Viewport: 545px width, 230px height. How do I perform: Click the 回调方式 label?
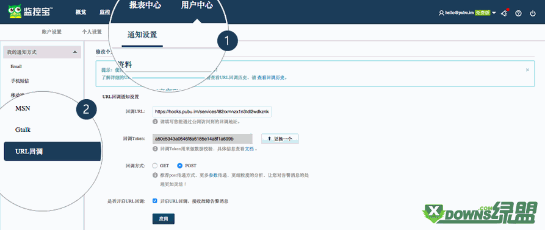tap(135, 166)
